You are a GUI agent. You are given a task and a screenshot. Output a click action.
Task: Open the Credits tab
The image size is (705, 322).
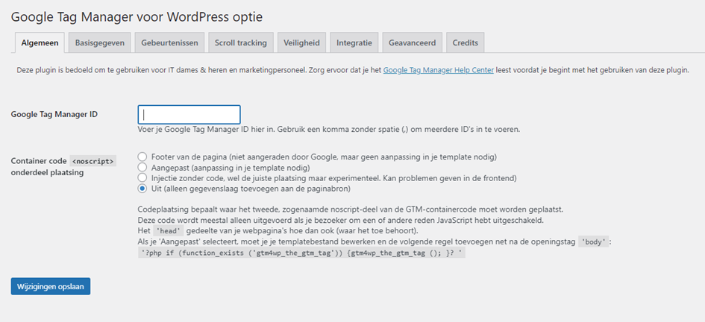[466, 43]
